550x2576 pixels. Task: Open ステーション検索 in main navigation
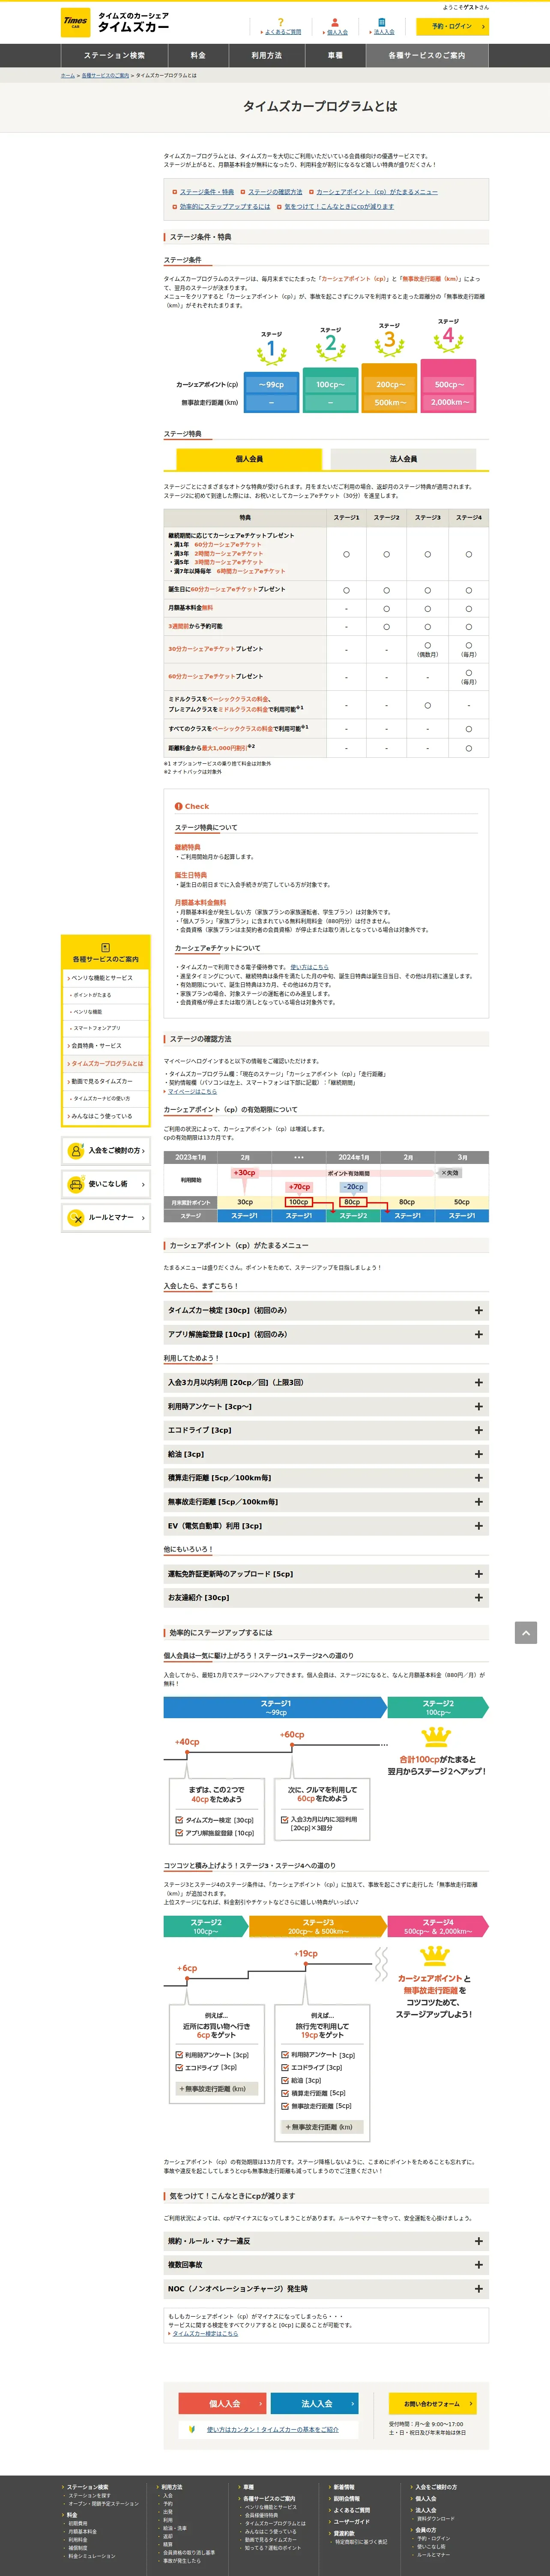(x=114, y=55)
